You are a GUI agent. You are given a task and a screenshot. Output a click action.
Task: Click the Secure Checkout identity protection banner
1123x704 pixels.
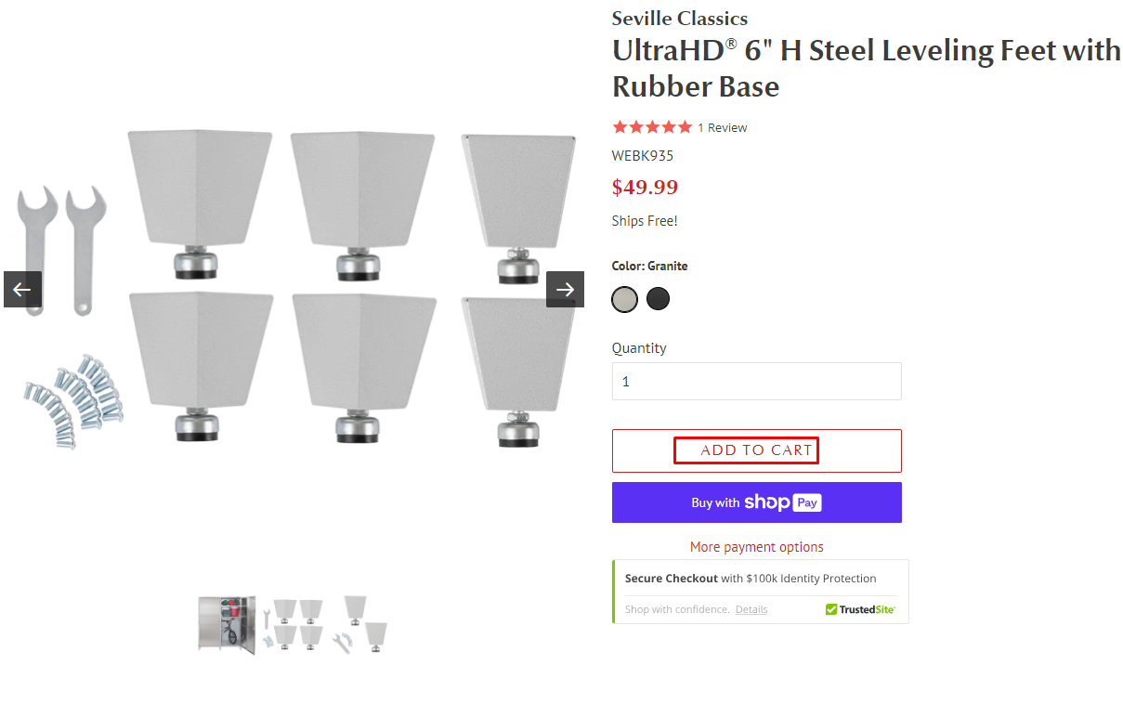click(751, 578)
